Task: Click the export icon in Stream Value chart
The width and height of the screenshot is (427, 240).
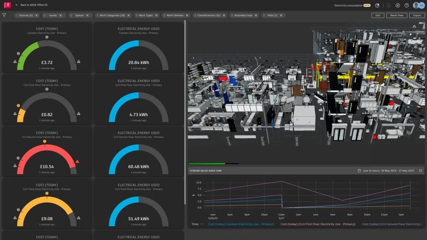Action: [421, 171]
